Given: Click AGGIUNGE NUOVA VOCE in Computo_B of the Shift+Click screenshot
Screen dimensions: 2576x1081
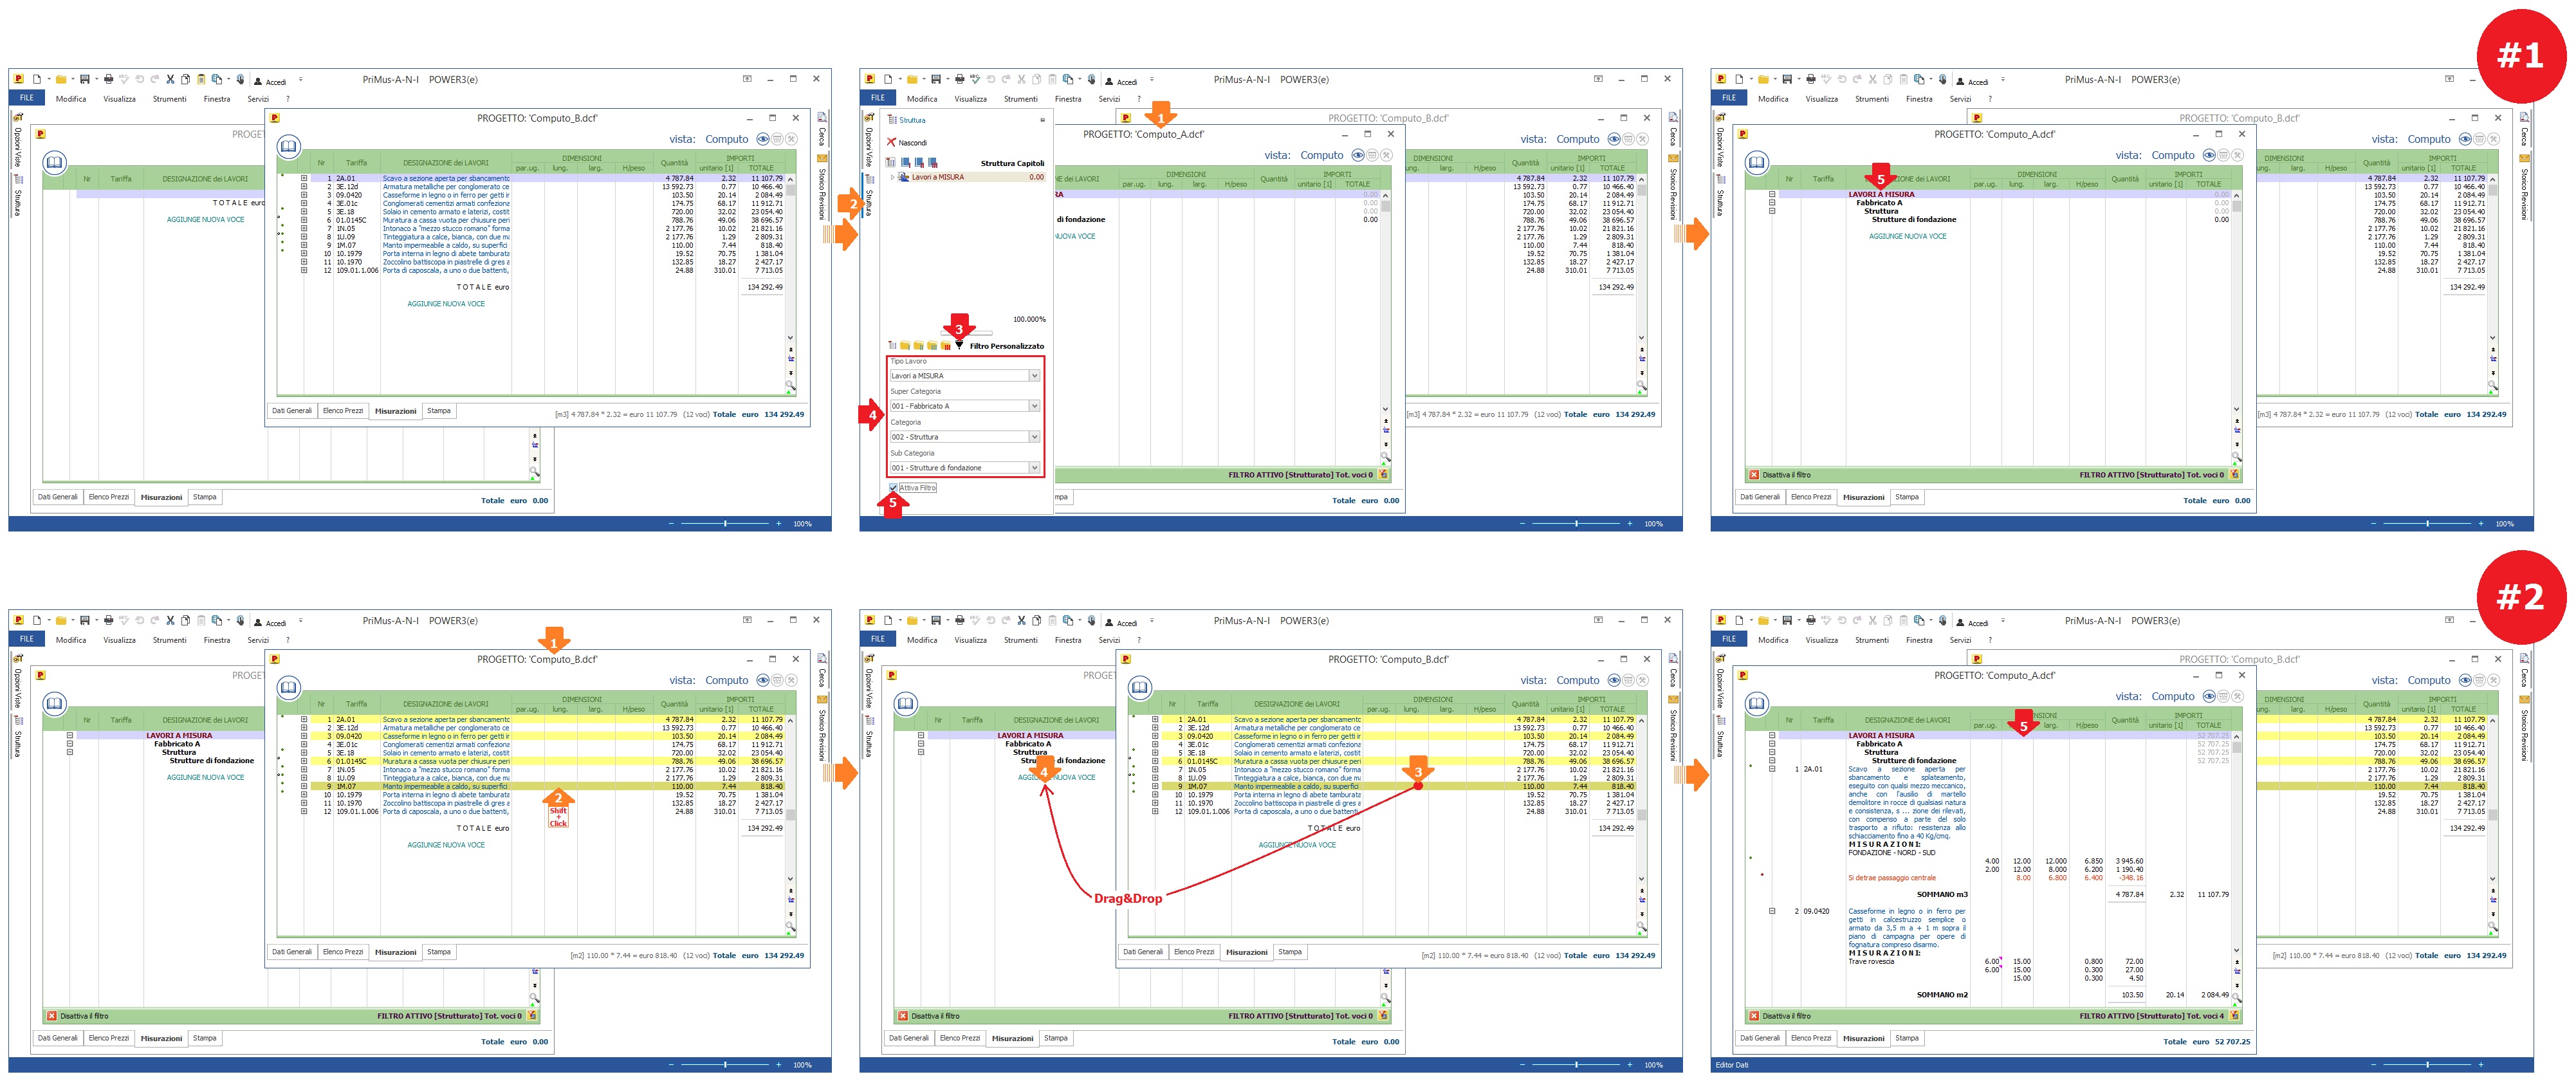Looking at the screenshot, I should tap(446, 845).
